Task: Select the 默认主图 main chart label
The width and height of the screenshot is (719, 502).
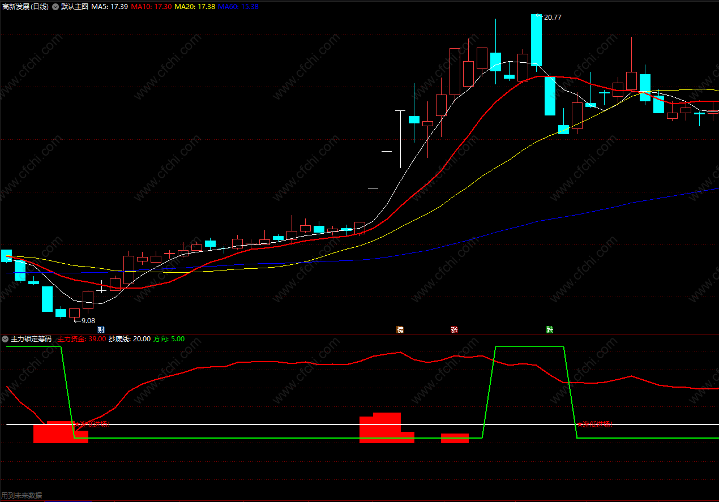Action: [75, 7]
